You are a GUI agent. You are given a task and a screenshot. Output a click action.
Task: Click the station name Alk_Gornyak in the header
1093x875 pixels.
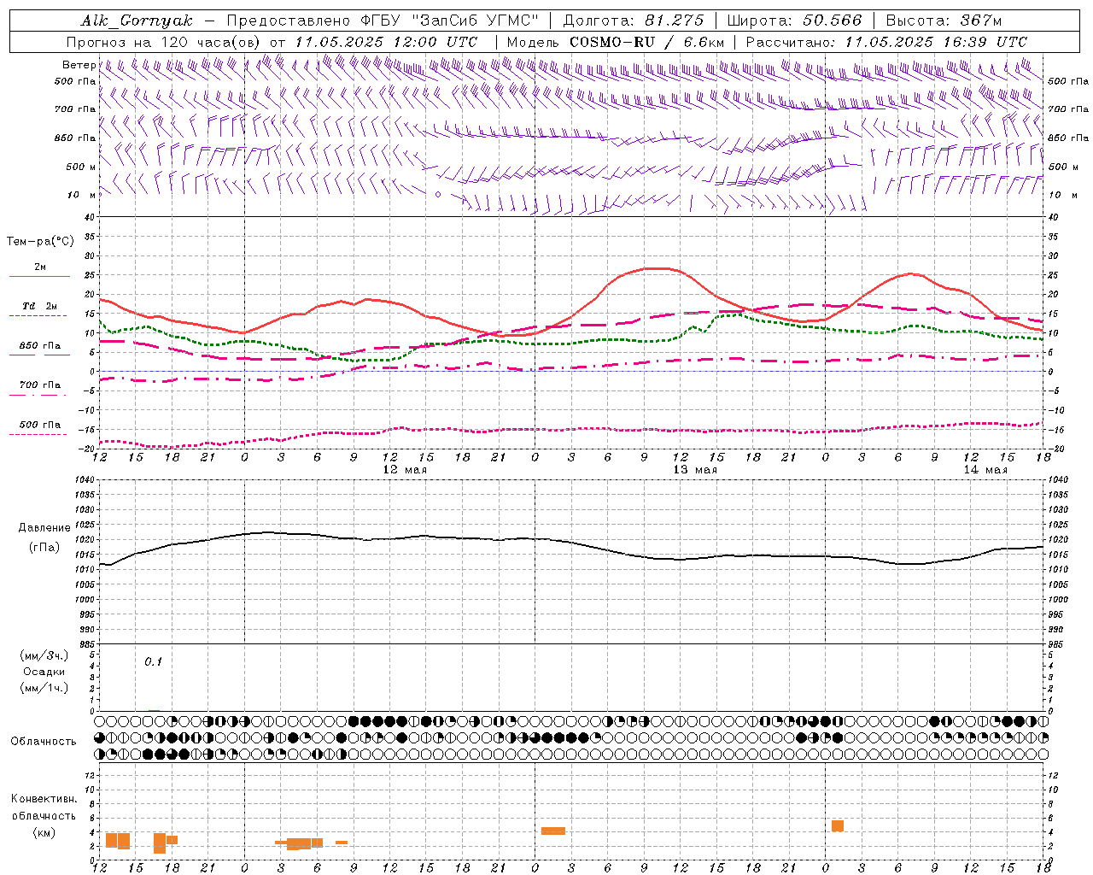coord(137,21)
